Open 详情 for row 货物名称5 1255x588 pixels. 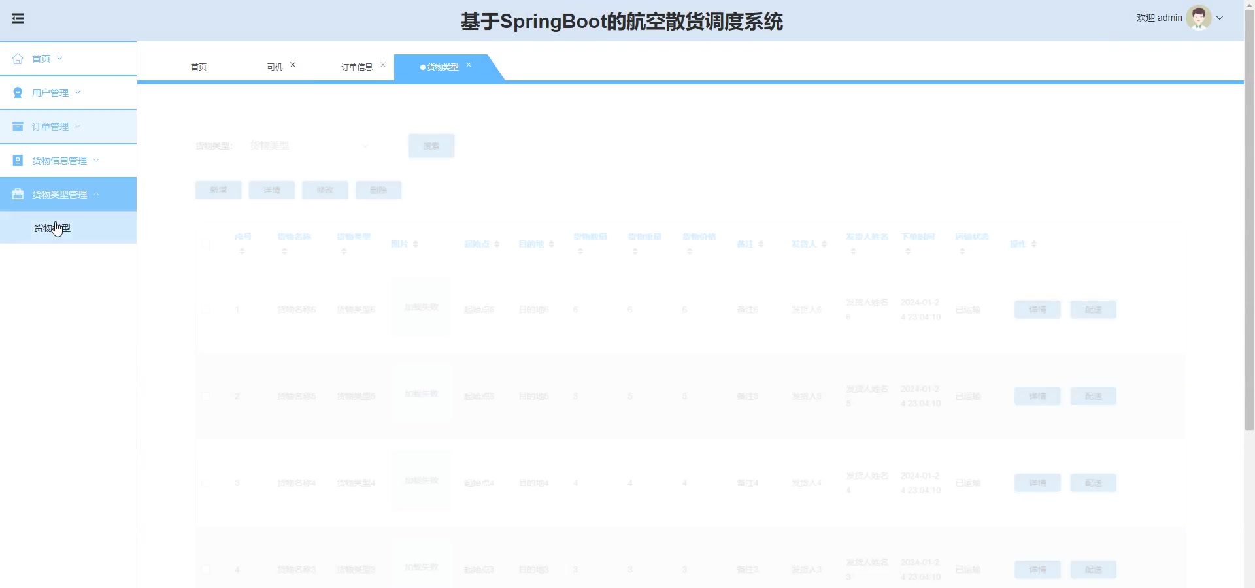(x=1037, y=397)
